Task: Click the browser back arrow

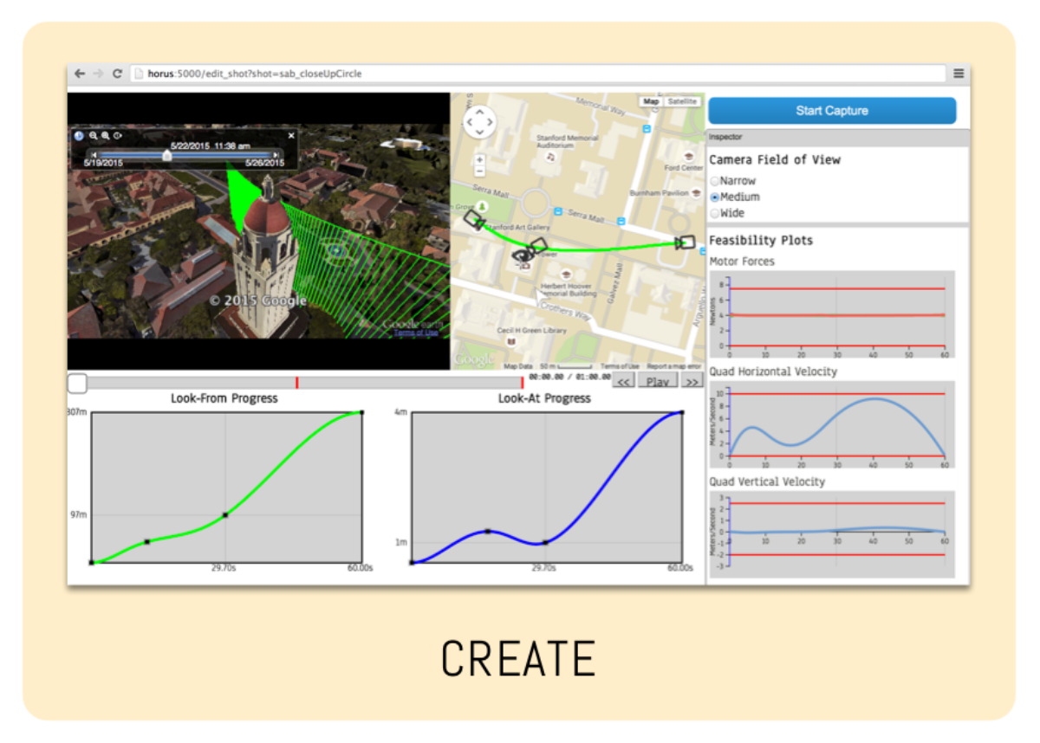Action: 80,74
